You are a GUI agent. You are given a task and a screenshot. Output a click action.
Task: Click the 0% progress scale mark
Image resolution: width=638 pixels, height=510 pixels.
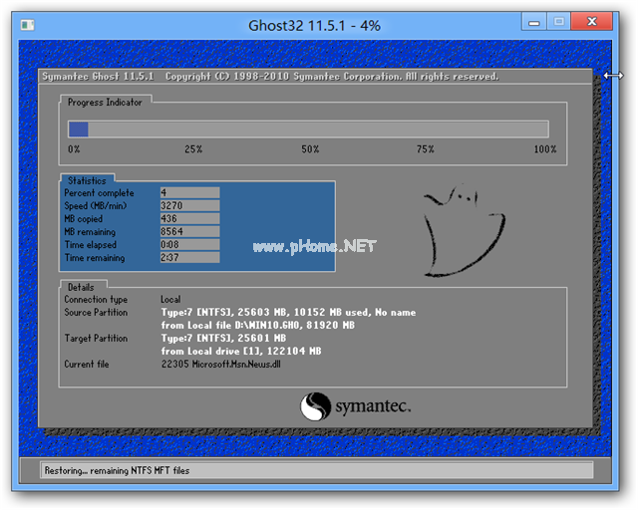click(x=74, y=149)
